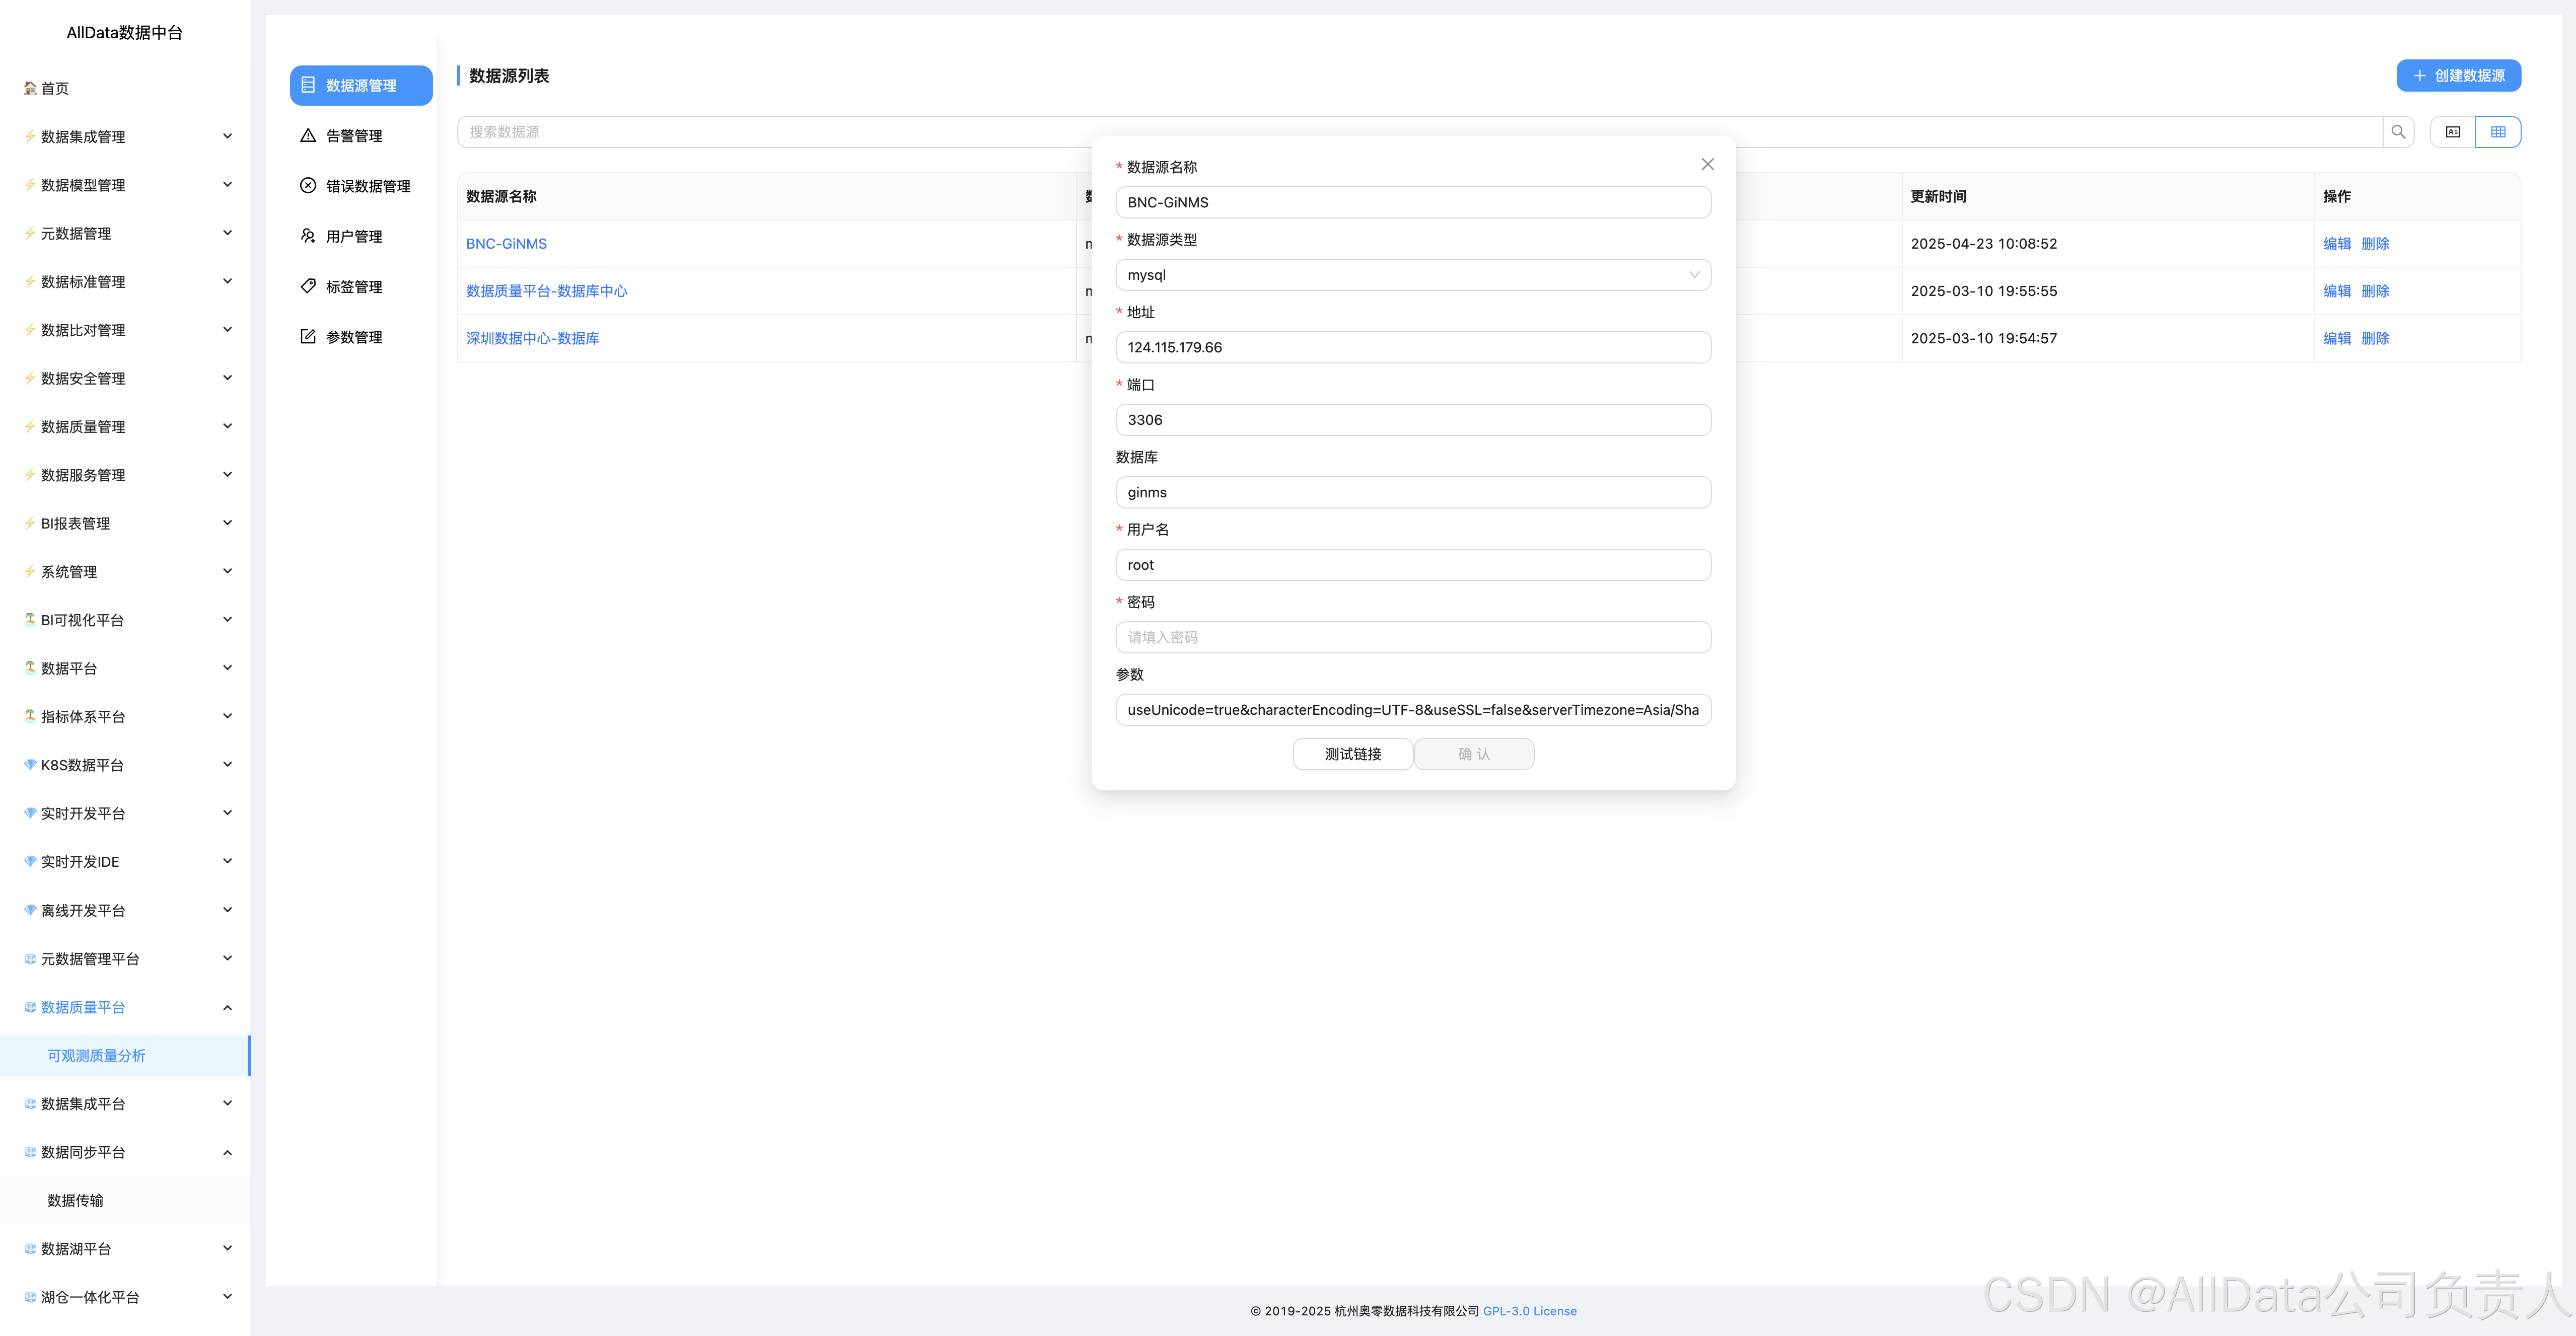Focus the 用户名 root input field
This screenshot has height=1336, width=2576.
coord(1413,565)
